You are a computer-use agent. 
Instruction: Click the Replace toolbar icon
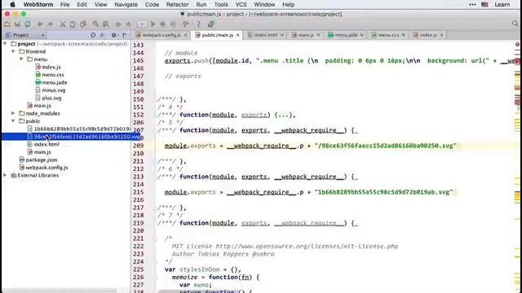coord(105,24)
